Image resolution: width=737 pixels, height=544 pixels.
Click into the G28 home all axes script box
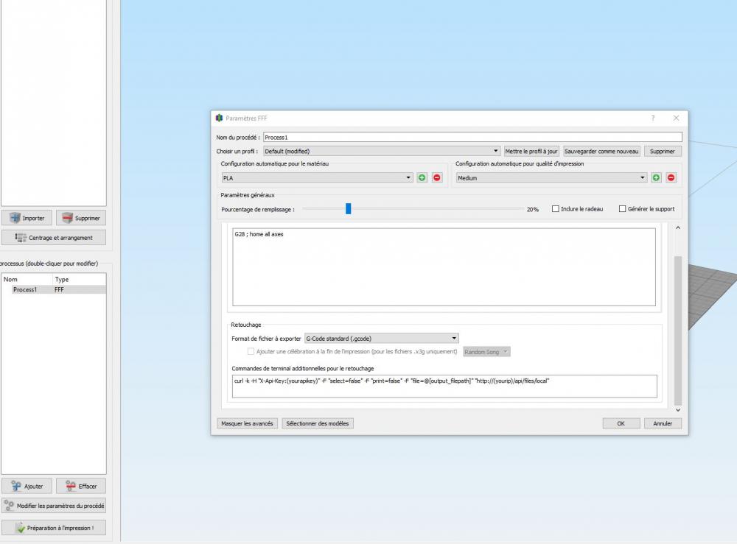tap(444, 266)
